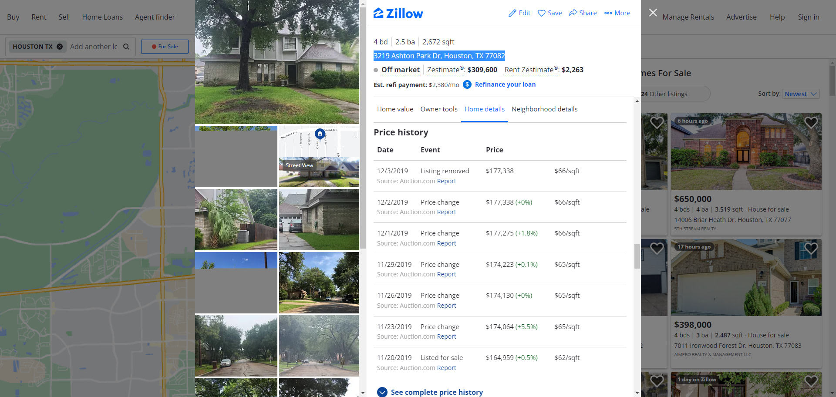Click Sign in
836x397 pixels.
pos(809,17)
